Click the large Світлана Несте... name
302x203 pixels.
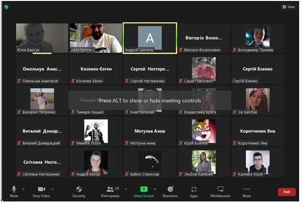tap(42, 162)
